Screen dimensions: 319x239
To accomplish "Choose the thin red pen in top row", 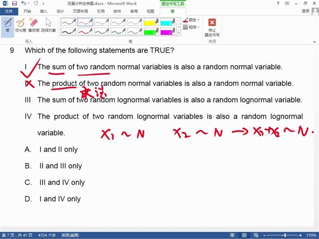I will click(85, 22).
